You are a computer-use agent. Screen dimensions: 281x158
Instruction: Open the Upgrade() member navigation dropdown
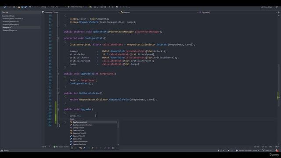pyautogui.click(x=238, y=12)
